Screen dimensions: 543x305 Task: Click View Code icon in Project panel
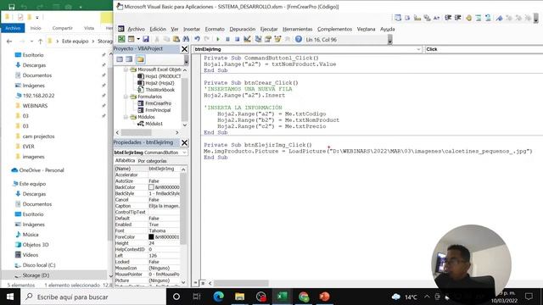(120, 59)
